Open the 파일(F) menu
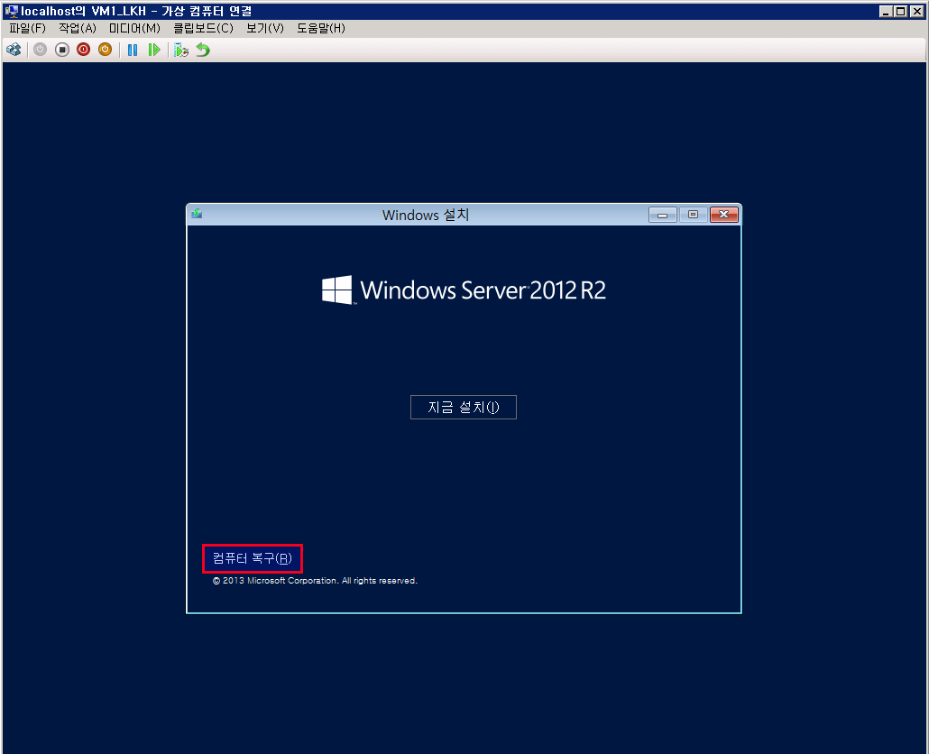The width and height of the screenshot is (929, 754). pos(27,29)
